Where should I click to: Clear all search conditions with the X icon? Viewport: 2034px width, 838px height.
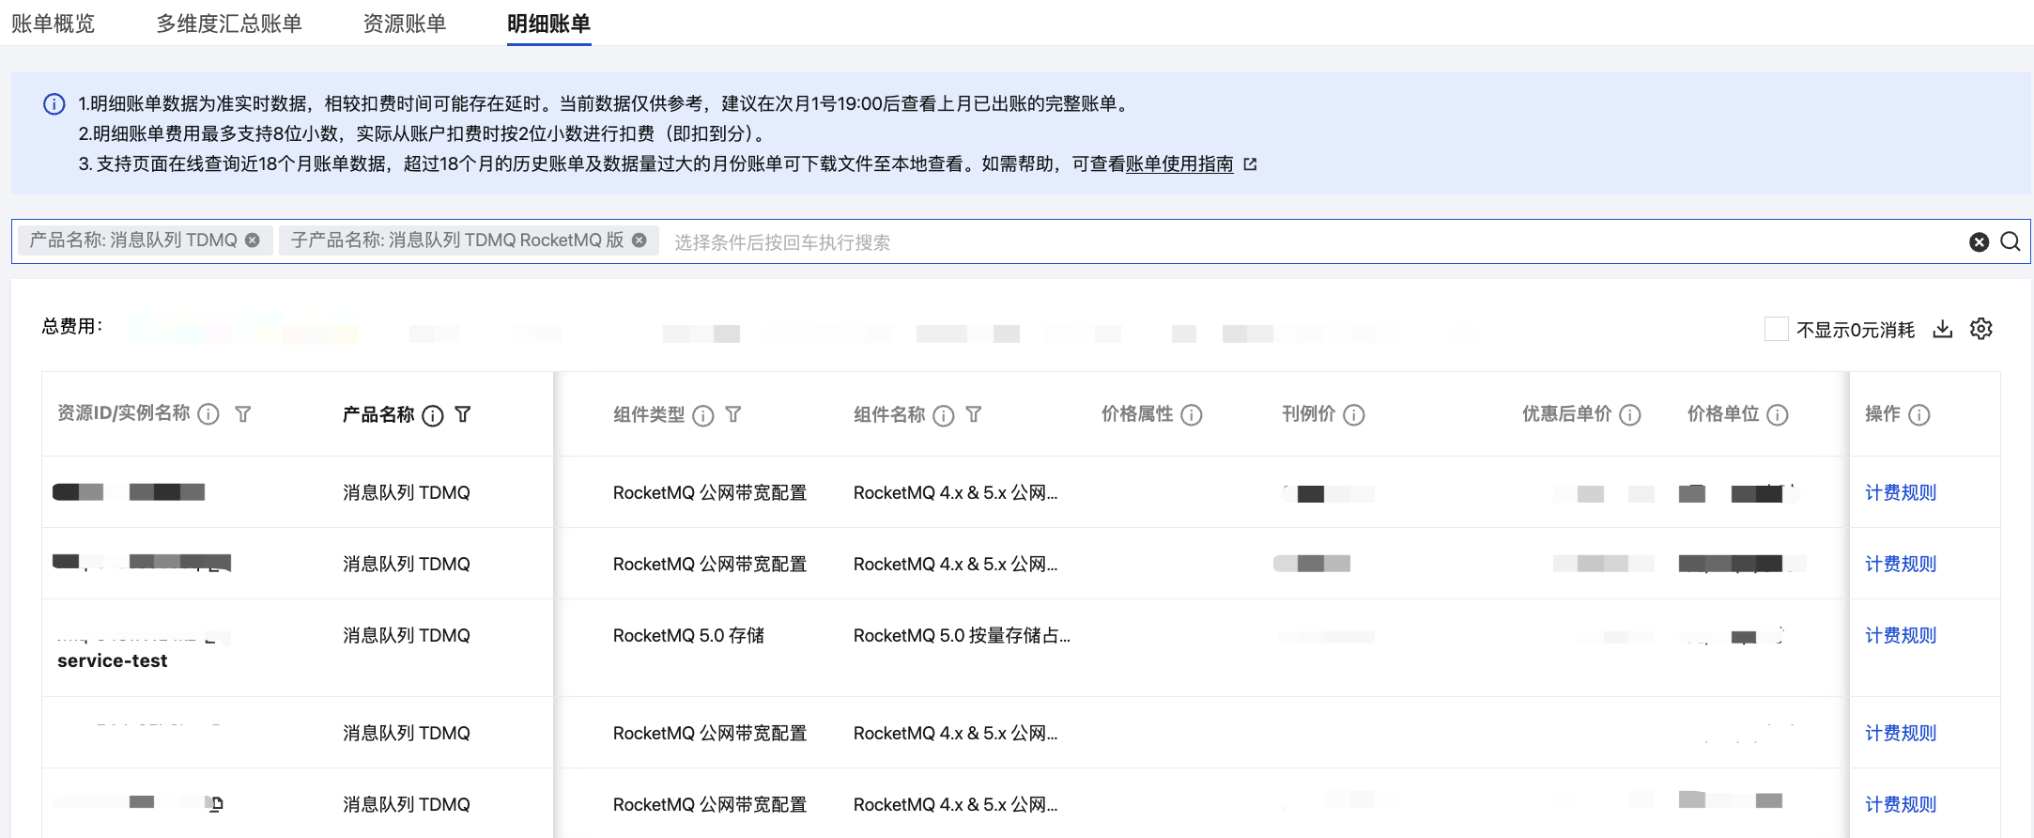[x=1979, y=242]
